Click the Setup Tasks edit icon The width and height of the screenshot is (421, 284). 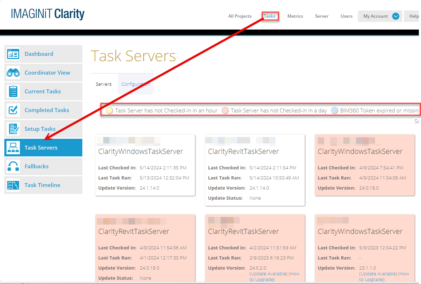(13, 129)
